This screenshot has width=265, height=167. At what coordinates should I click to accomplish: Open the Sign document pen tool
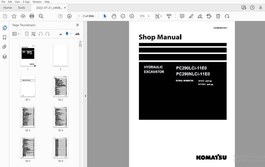[200, 16]
